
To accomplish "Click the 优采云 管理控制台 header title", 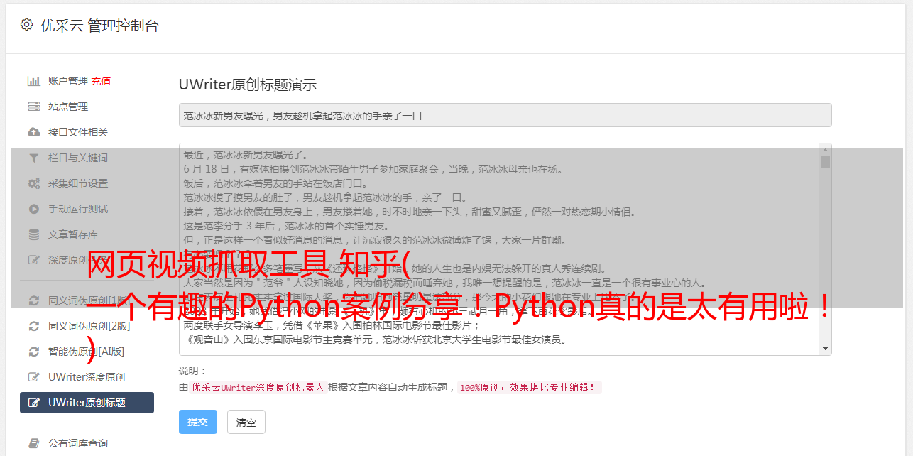I will point(100,26).
